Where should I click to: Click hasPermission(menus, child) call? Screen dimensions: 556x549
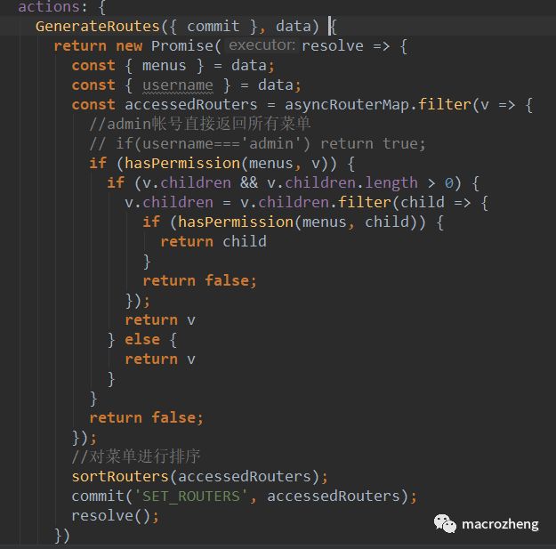pos(293,222)
